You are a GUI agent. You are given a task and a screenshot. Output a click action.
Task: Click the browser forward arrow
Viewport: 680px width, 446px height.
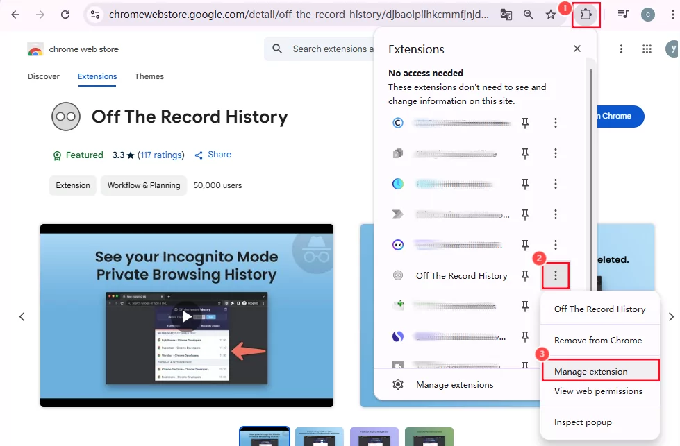[40, 15]
